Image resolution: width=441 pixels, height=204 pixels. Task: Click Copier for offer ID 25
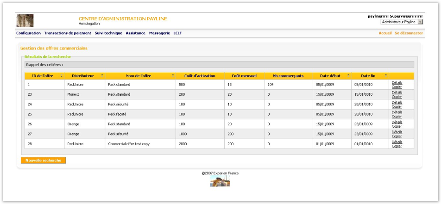[397, 116]
